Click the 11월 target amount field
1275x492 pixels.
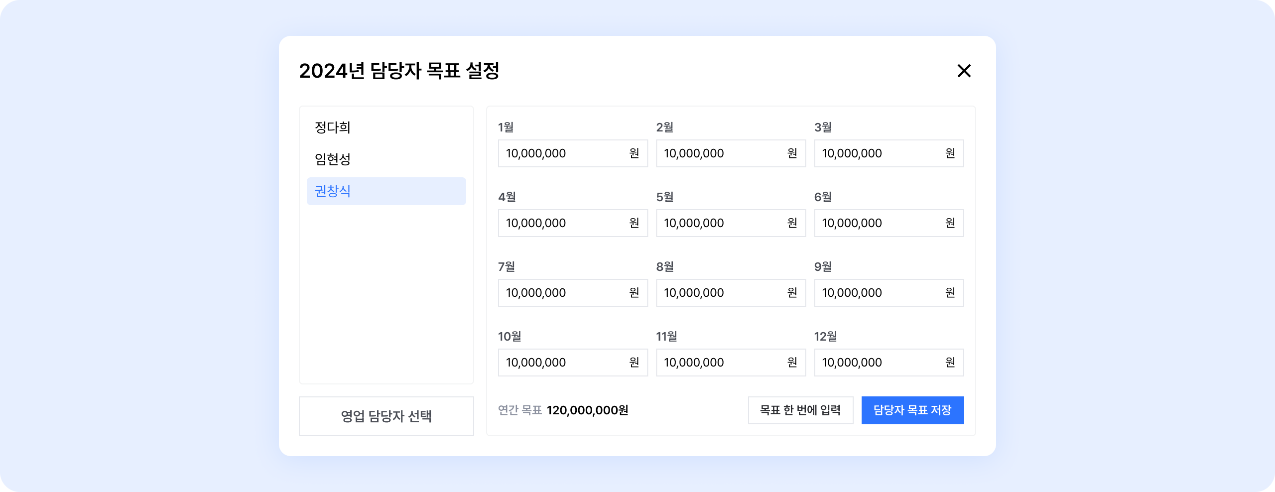point(721,363)
